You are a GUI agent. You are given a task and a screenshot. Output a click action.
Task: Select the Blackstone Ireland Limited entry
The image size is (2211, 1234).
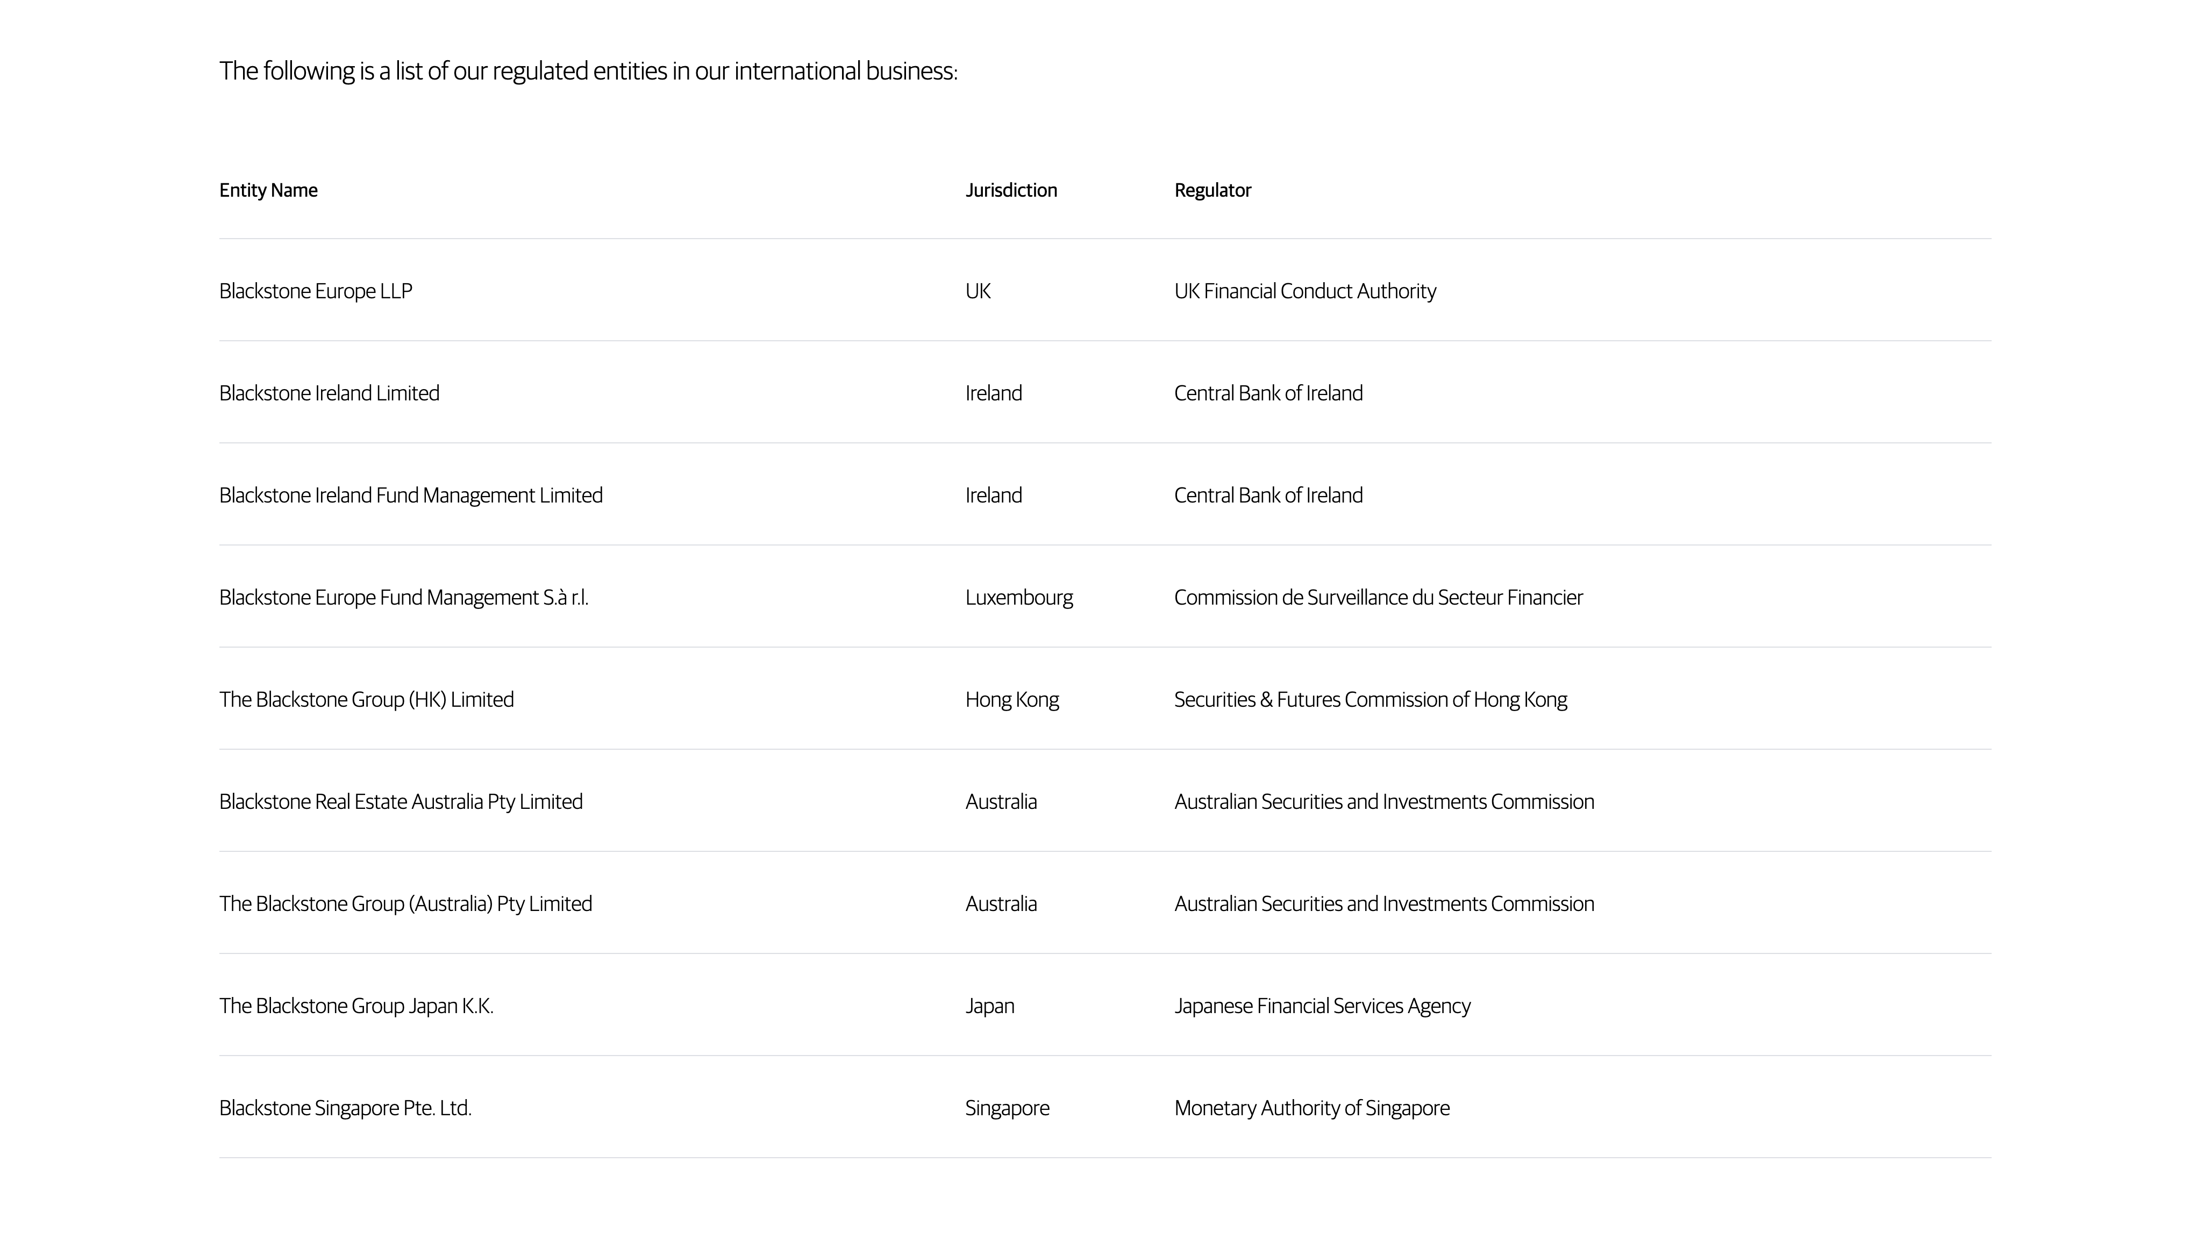tap(329, 394)
